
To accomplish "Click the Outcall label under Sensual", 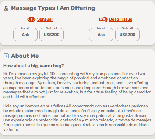I will point(51,28).
